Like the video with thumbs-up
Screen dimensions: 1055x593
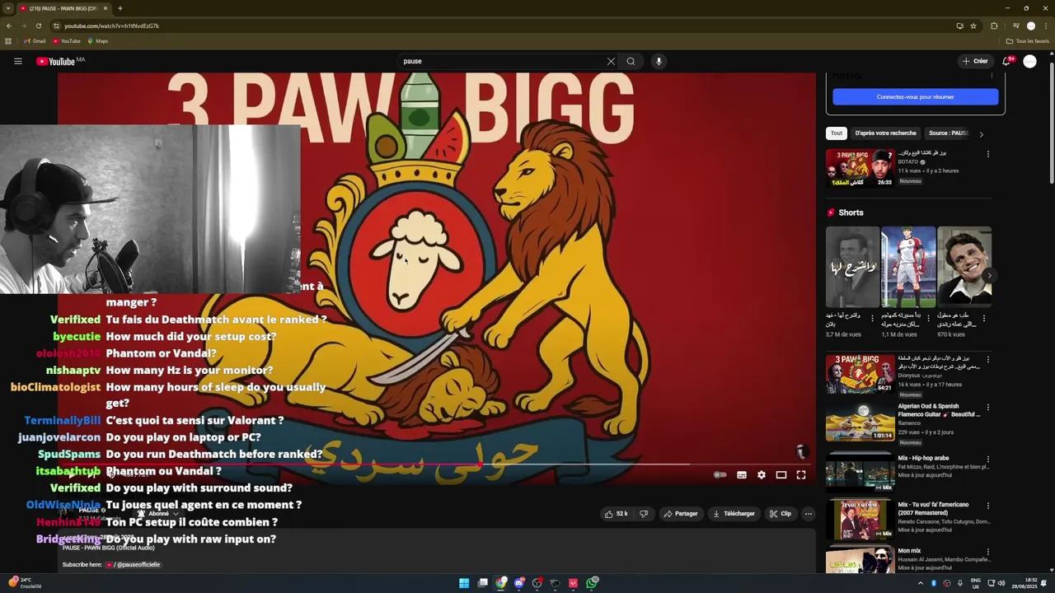(617, 514)
